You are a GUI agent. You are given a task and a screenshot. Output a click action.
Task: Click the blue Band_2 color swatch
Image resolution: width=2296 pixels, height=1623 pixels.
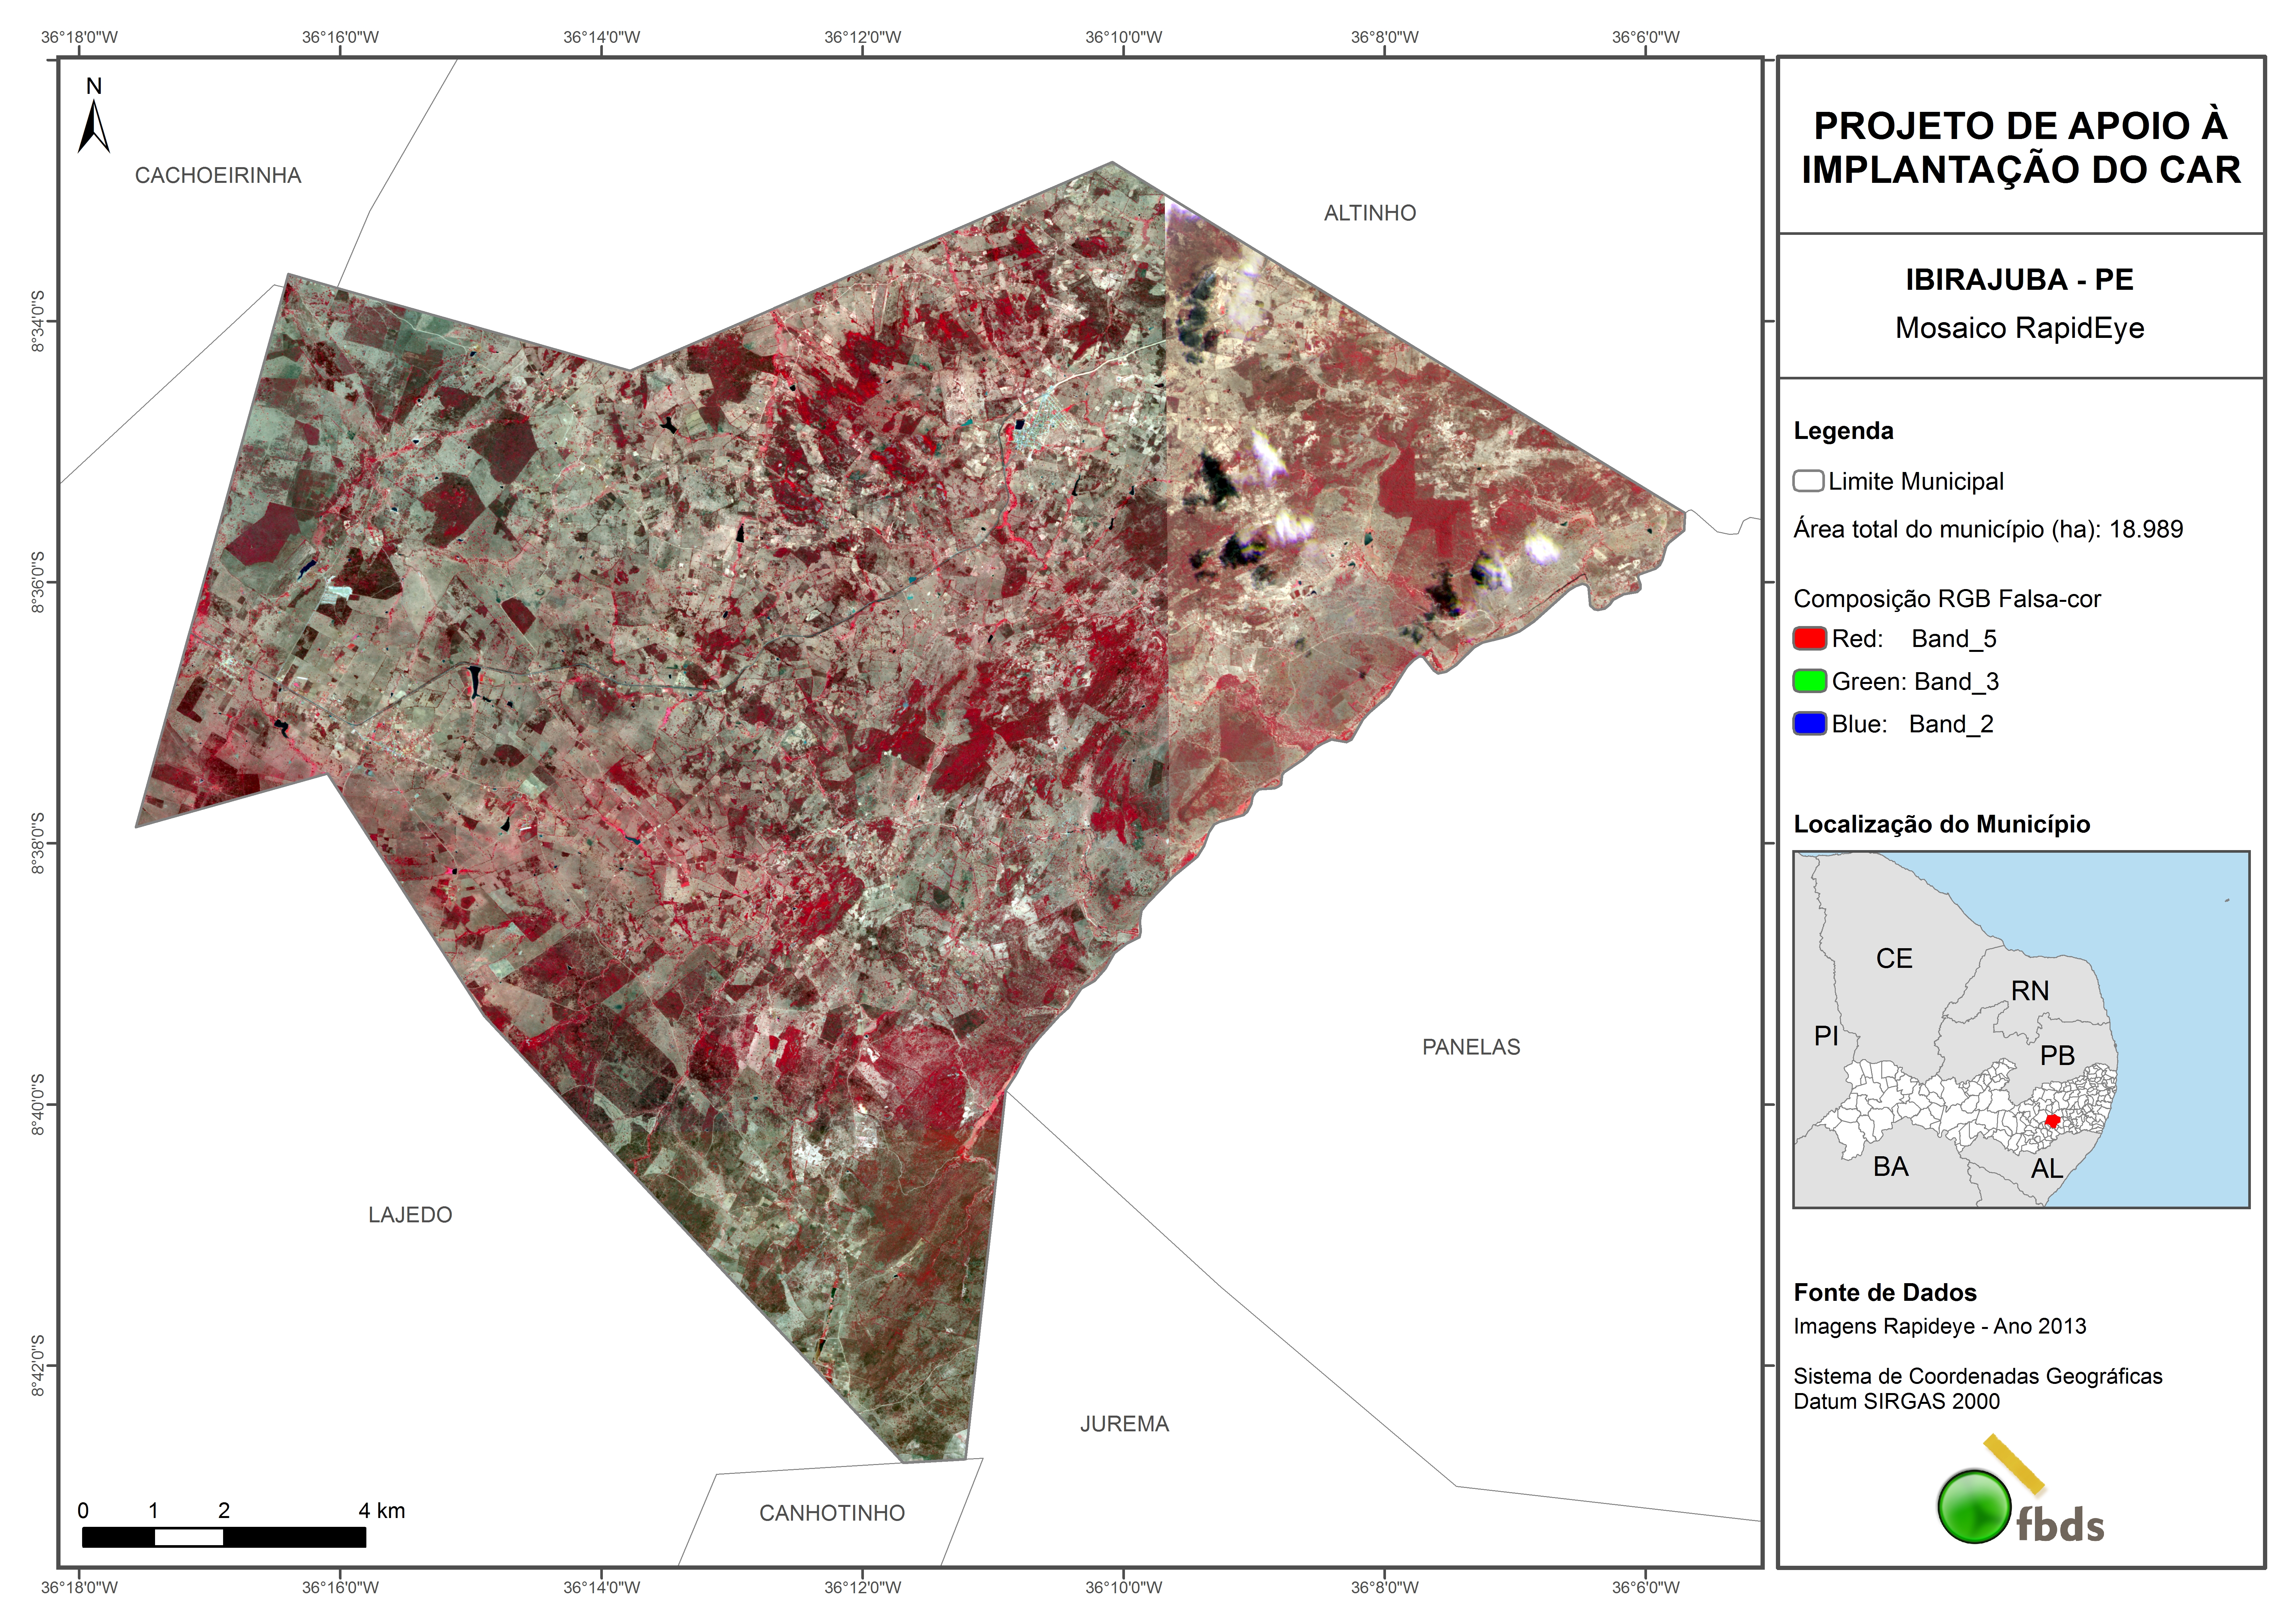pyautogui.click(x=1810, y=723)
